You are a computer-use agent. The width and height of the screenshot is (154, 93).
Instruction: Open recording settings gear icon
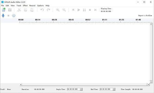(x=14, y=15)
